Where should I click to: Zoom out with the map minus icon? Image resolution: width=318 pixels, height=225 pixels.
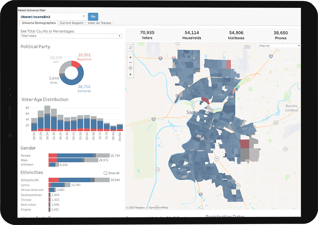pyautogui.click(x=130, y=62)
